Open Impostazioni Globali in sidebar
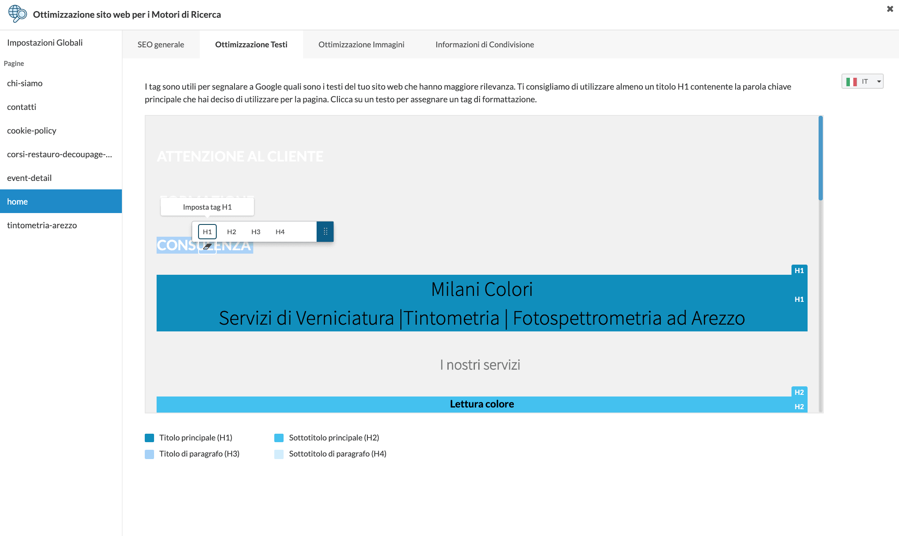This screenshot has width=899, height=536. click(45, 43)
